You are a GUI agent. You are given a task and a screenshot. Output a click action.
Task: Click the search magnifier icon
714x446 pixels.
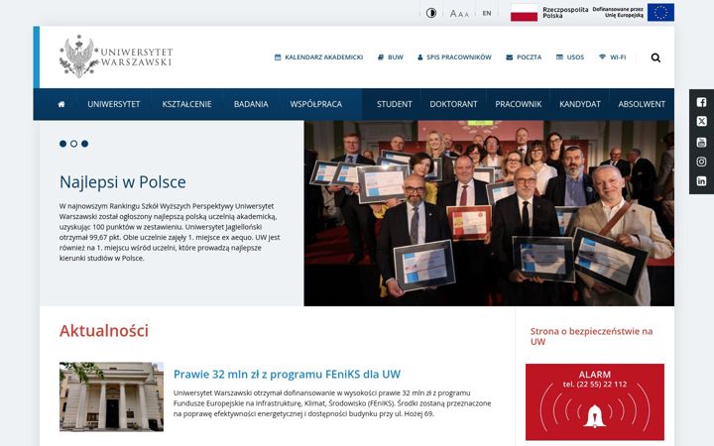655,57
